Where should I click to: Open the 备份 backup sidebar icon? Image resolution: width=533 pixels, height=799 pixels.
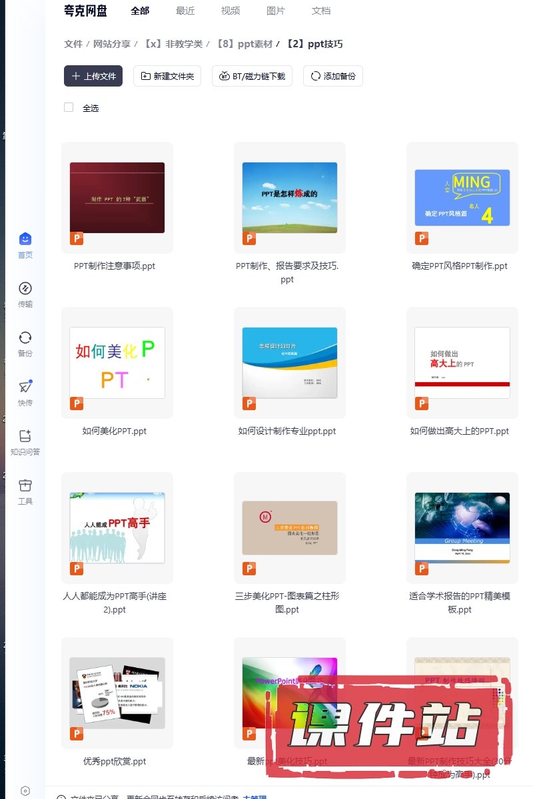pyautogui.click(x=25, y=338)
